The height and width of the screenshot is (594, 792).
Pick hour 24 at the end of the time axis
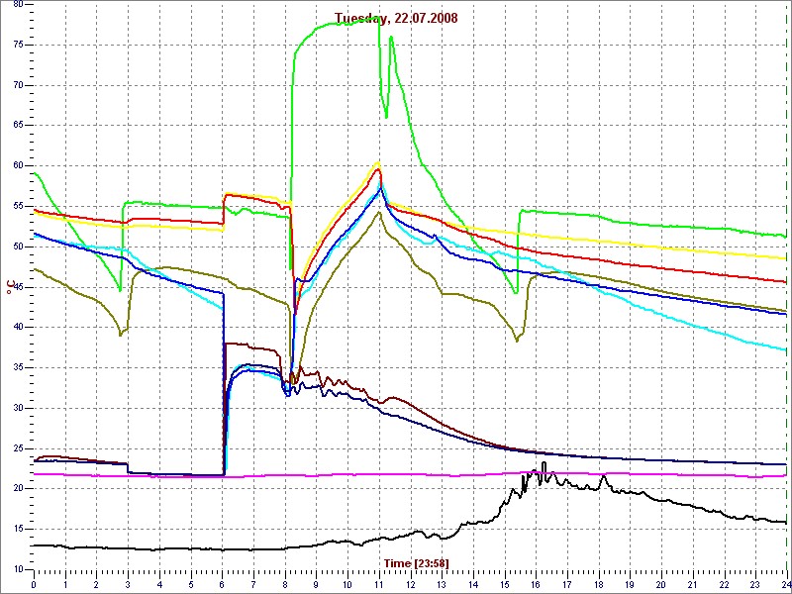(785, 584)
